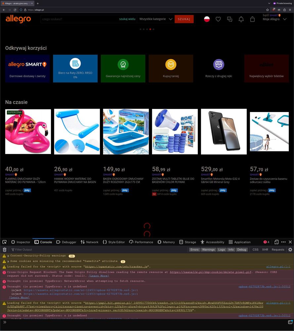Toggle the Requests console filter
294x331 pixels.
[278, 249]
